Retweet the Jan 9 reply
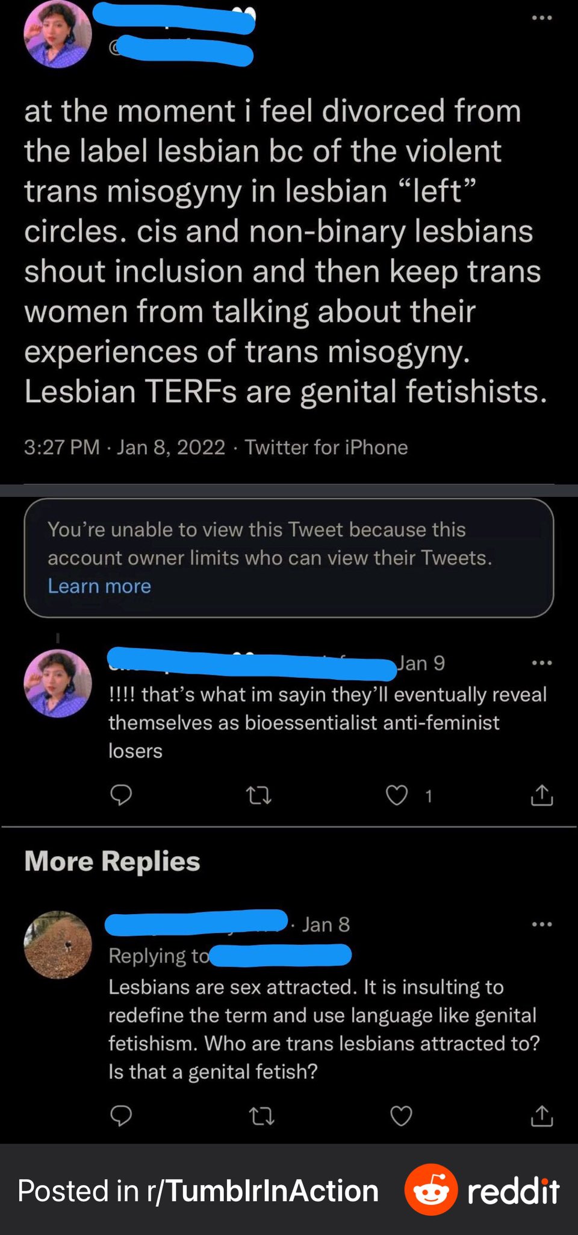 pos(259,797)
